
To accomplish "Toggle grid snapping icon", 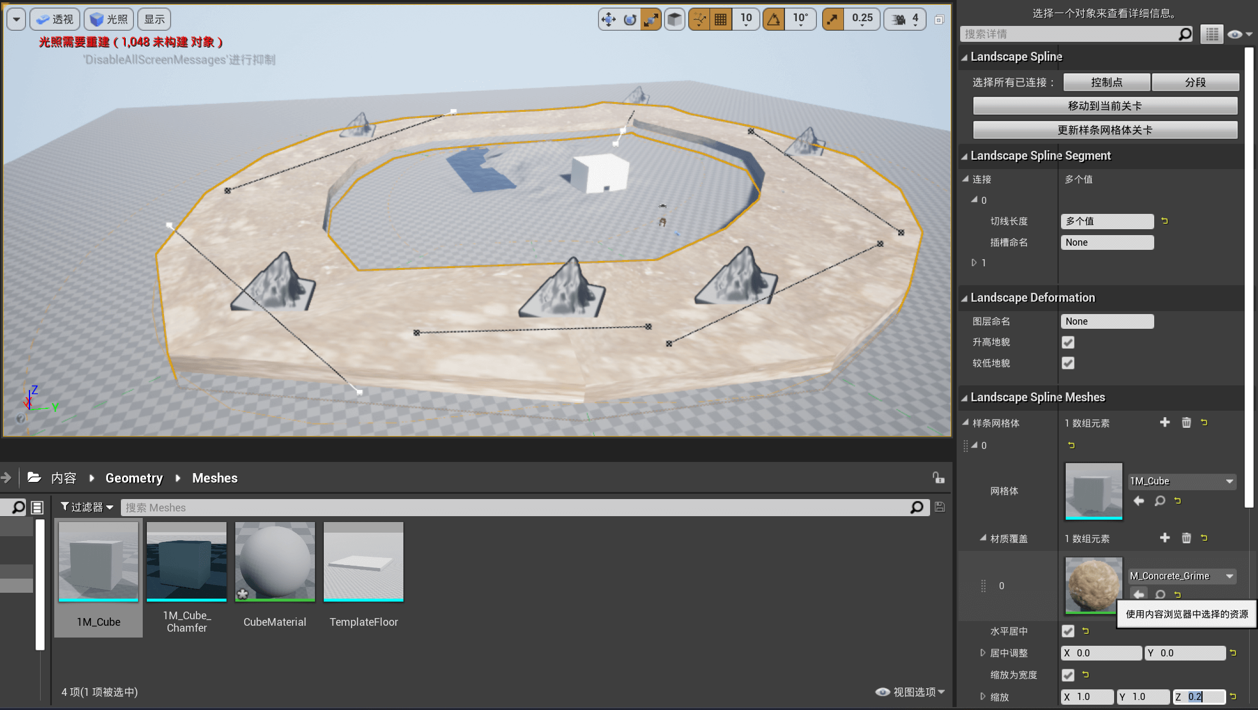I will [721, 19].
